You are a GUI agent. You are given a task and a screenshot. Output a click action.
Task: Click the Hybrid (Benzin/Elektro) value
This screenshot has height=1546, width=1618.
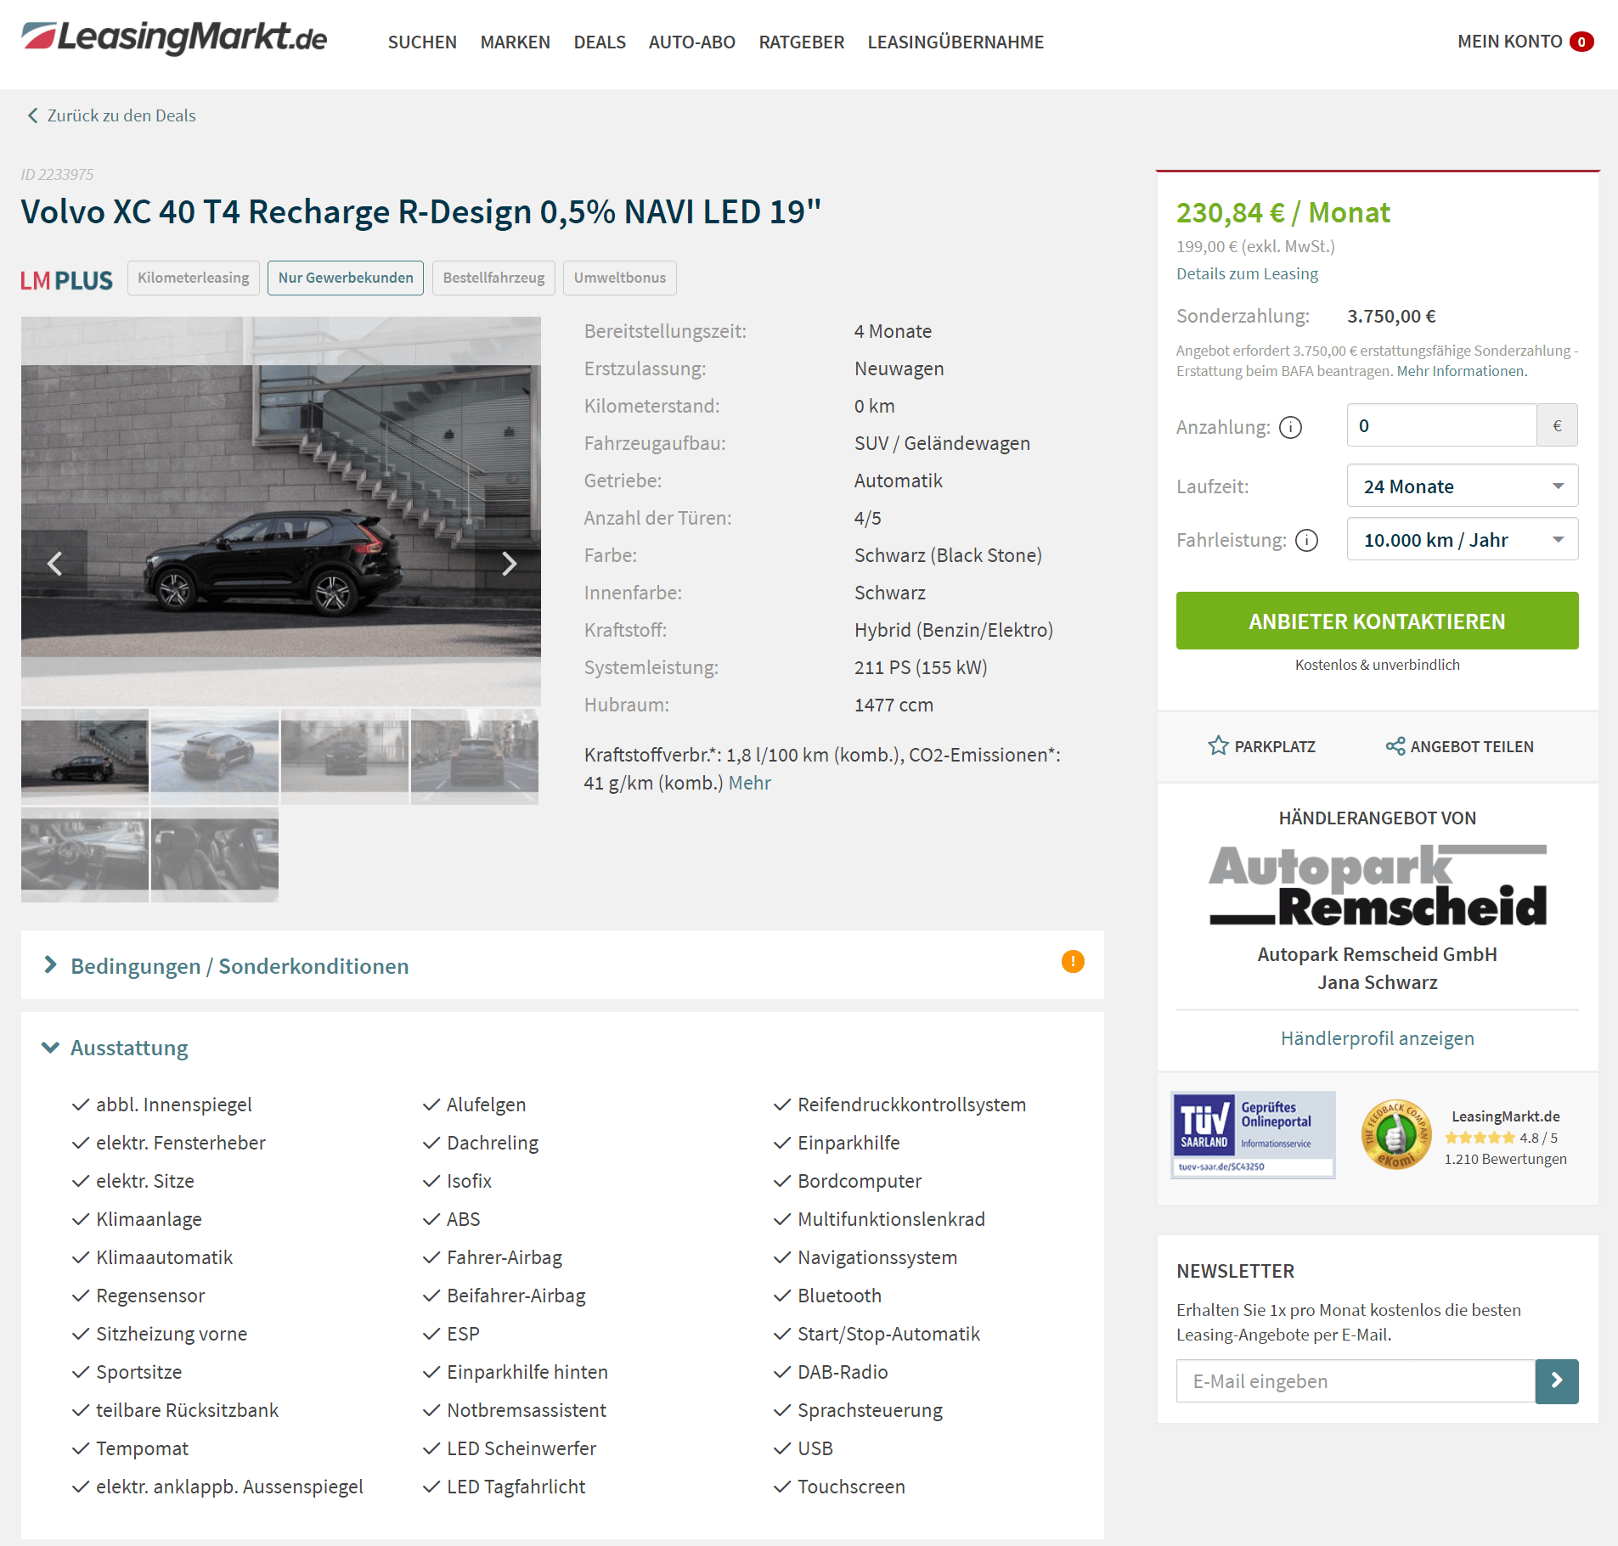point(953,630)
